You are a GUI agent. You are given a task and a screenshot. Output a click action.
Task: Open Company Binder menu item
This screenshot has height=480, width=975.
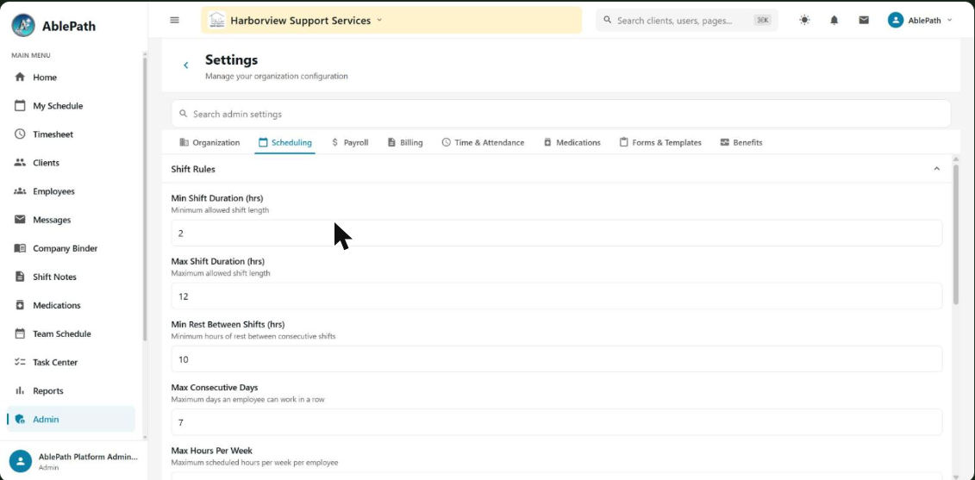(71, 248)
